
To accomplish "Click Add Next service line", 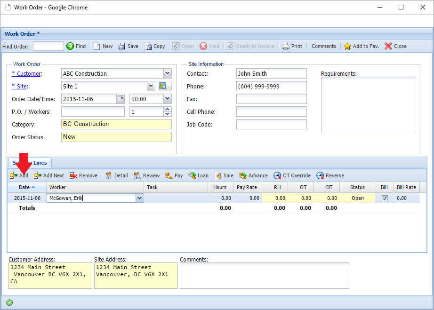I will click(x=48, y=175).
